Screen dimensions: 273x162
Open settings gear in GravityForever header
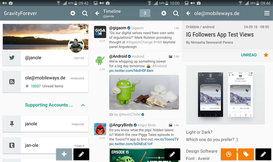(x=73, y=13)
